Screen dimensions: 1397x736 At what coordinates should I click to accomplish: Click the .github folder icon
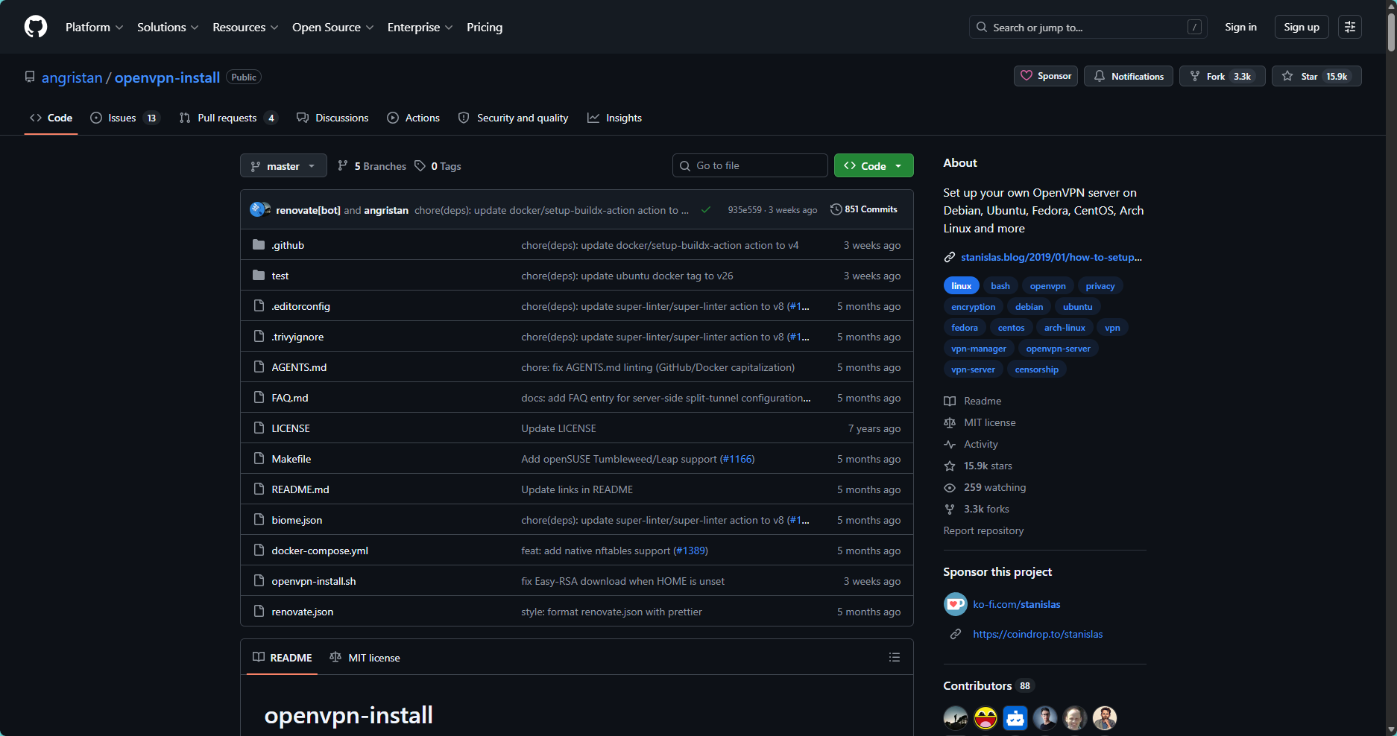[259, 244]
